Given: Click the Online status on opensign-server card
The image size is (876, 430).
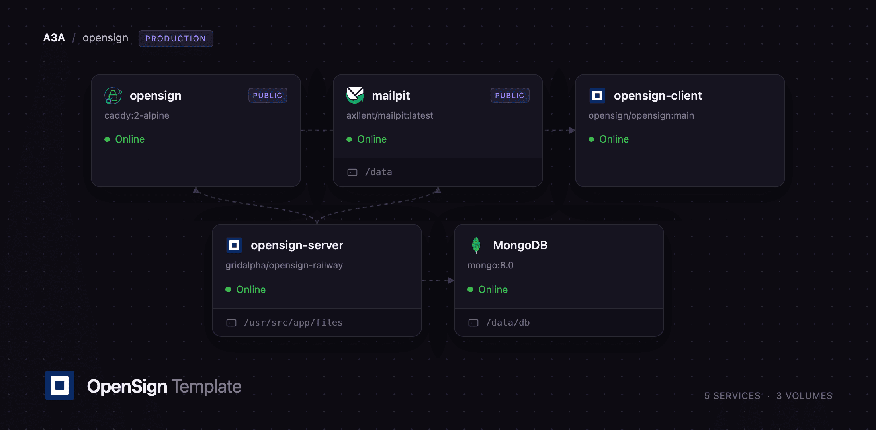Looking at the screenshot, I should [251, 289].
